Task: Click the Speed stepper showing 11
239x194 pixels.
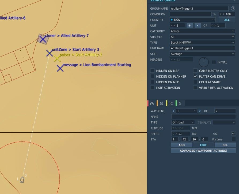Action: pos(181,134)
